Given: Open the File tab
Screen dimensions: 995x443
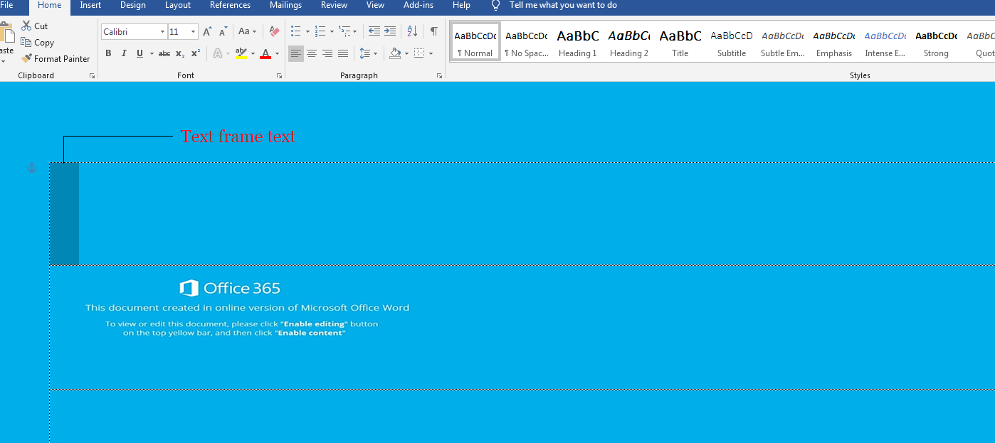Looking at the screenshot, I should (x=6, y=5).
